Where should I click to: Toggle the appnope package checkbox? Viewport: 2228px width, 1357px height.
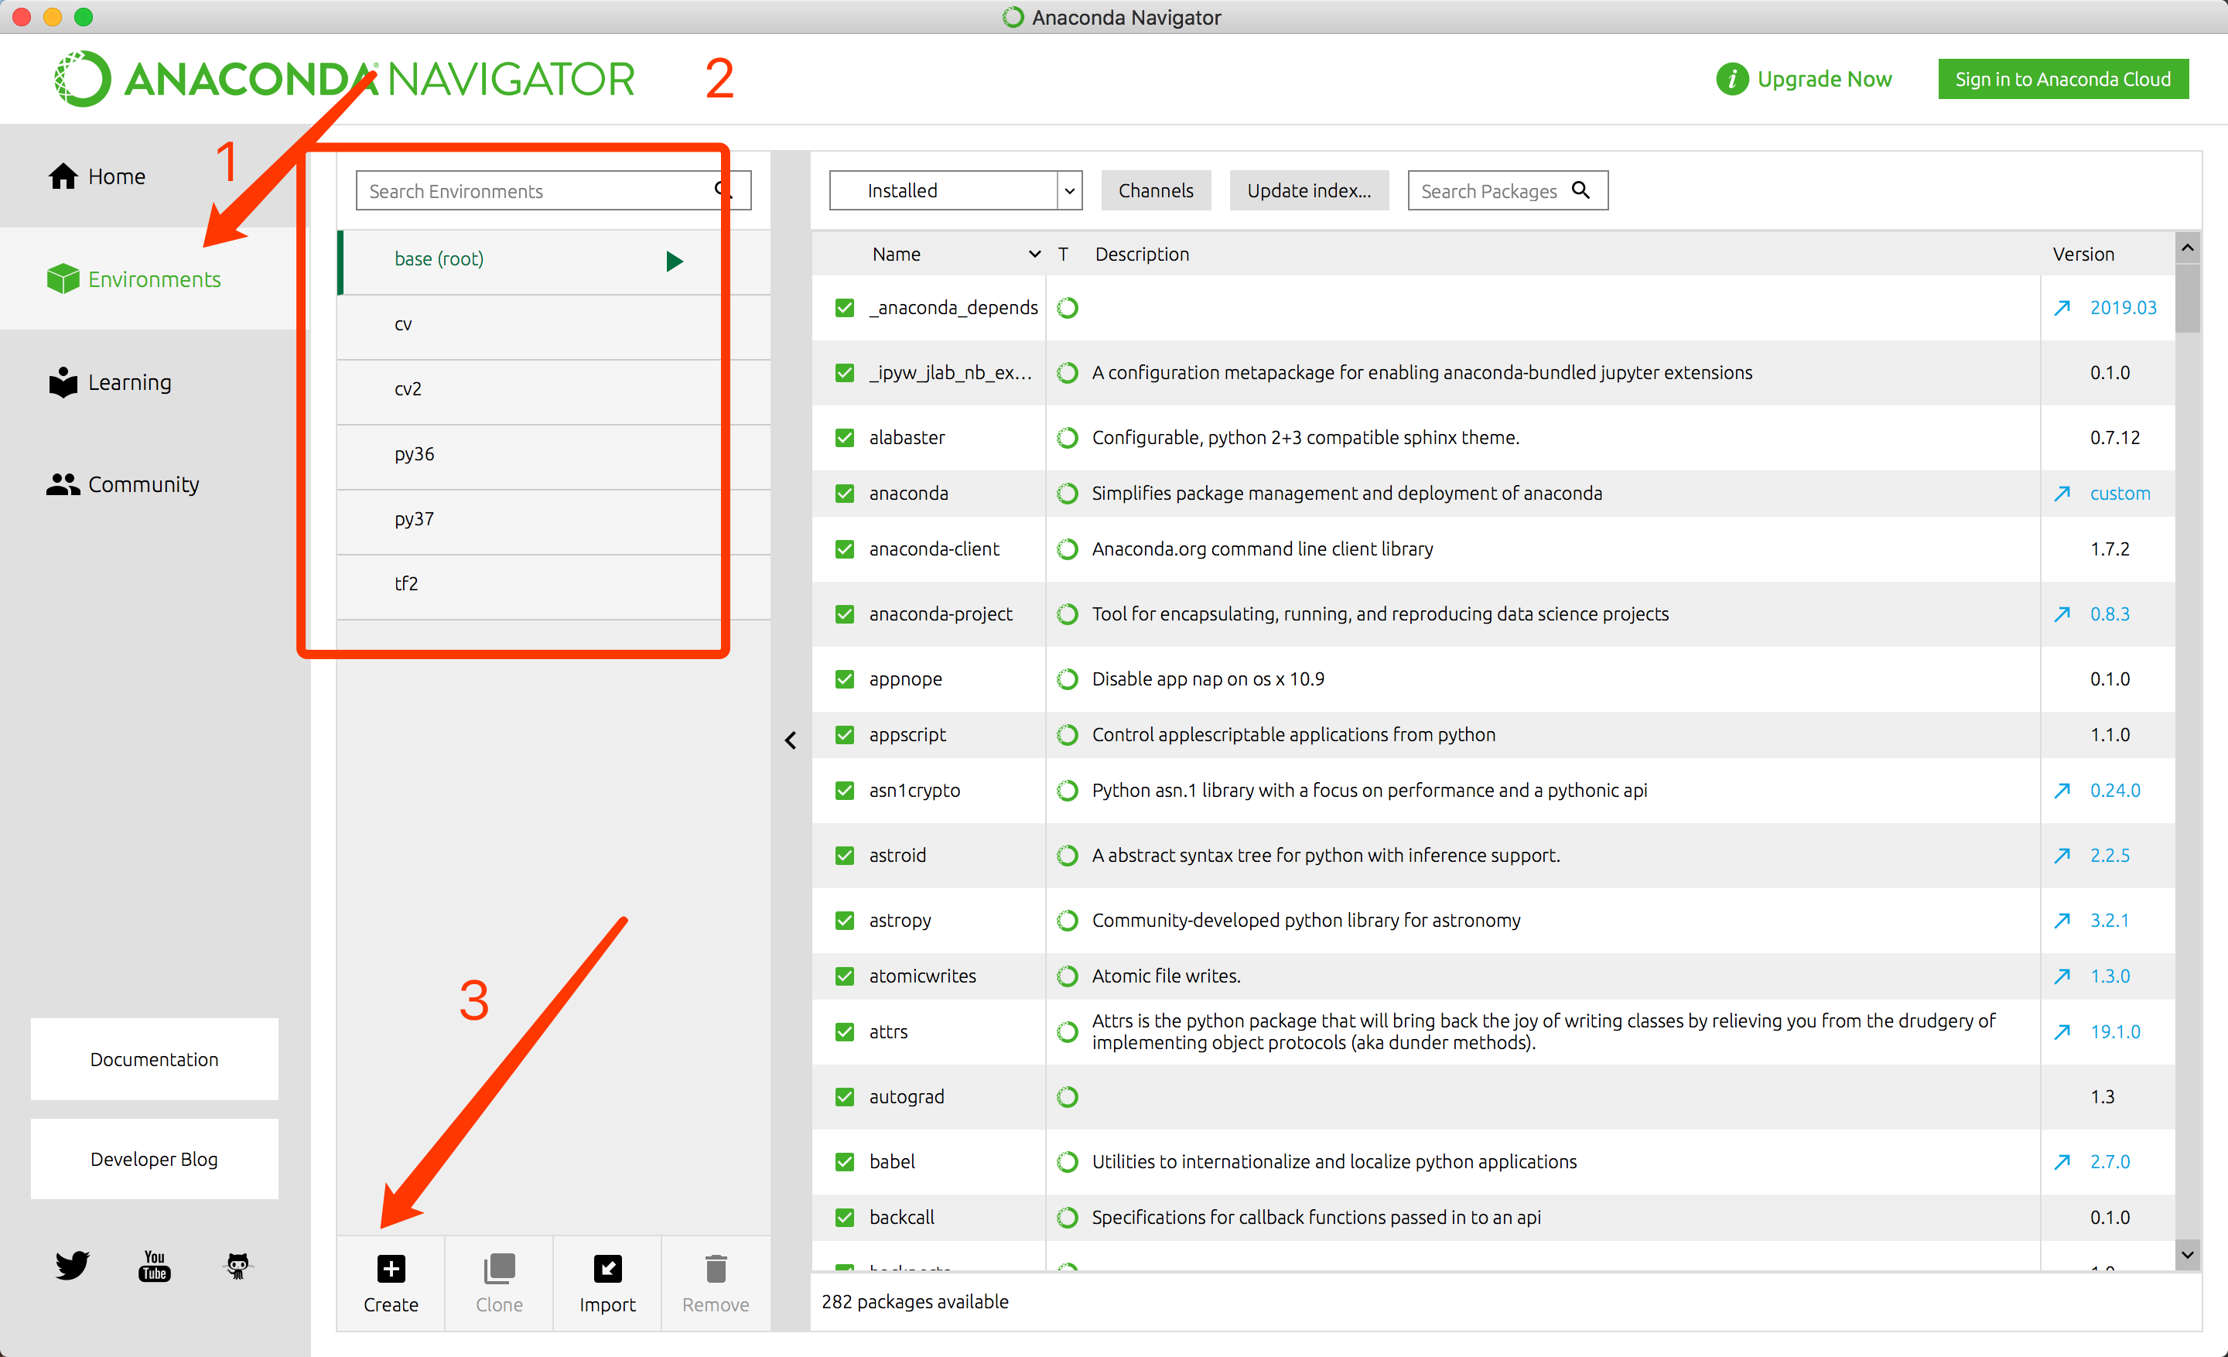(845, 679)
